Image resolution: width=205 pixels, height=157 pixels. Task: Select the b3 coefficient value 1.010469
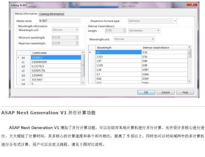56,75
